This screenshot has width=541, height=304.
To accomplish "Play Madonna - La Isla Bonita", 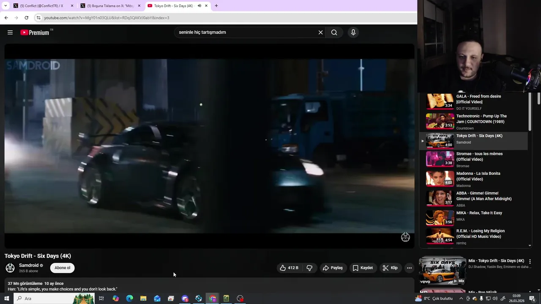I will (x=473, y=179).
